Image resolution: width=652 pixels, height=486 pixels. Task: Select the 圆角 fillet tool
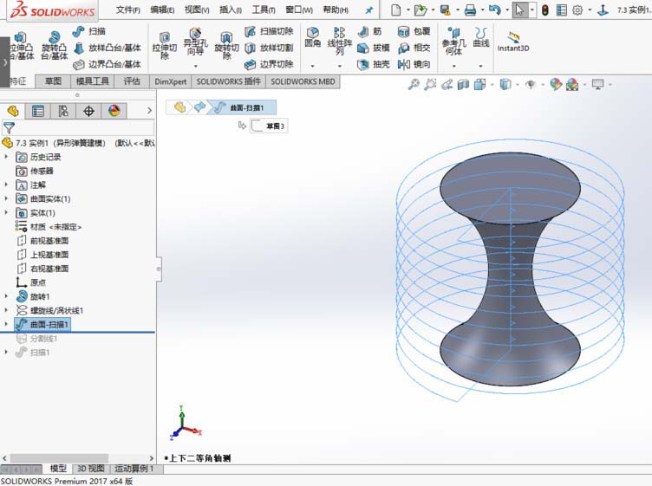(x=313, y=37)
